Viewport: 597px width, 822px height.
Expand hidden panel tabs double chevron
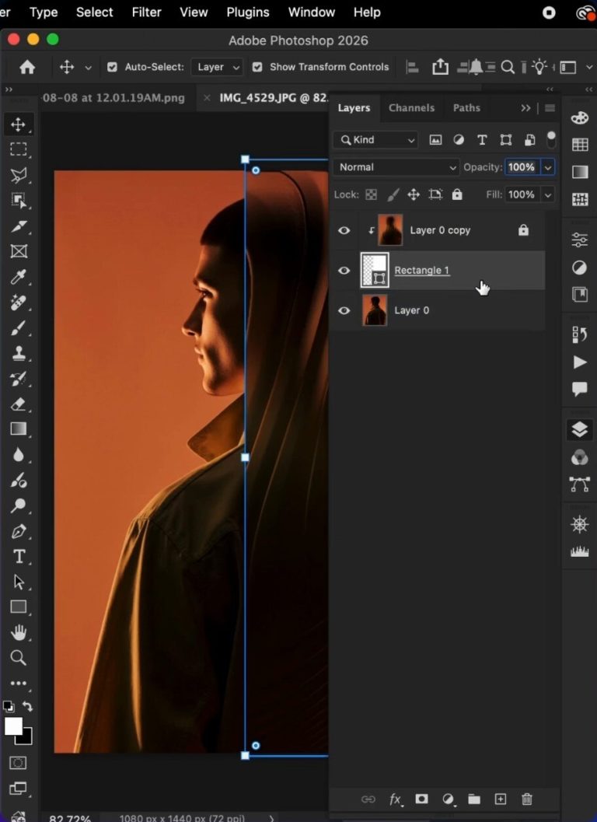click(x=525, y=108)
